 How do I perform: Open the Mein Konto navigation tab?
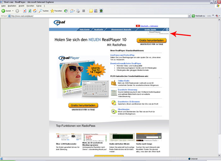(85, 30)
